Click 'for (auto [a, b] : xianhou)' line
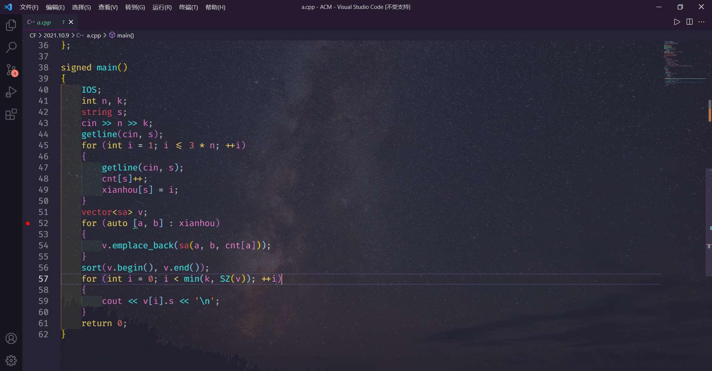This screenshot has height=371, width=712. point(151,223)
